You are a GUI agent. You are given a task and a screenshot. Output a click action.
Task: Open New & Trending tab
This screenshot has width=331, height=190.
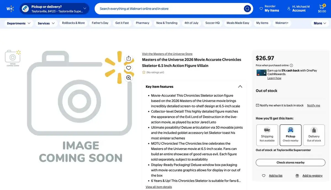167,23
